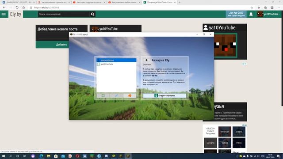
Task: Open the browser profile avatar icon
Action: [x=272, y=8]
